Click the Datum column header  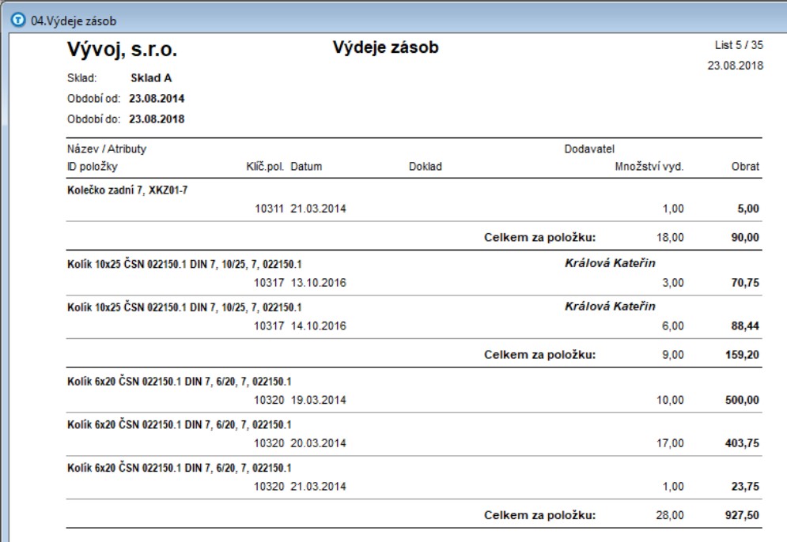[306, 167]
